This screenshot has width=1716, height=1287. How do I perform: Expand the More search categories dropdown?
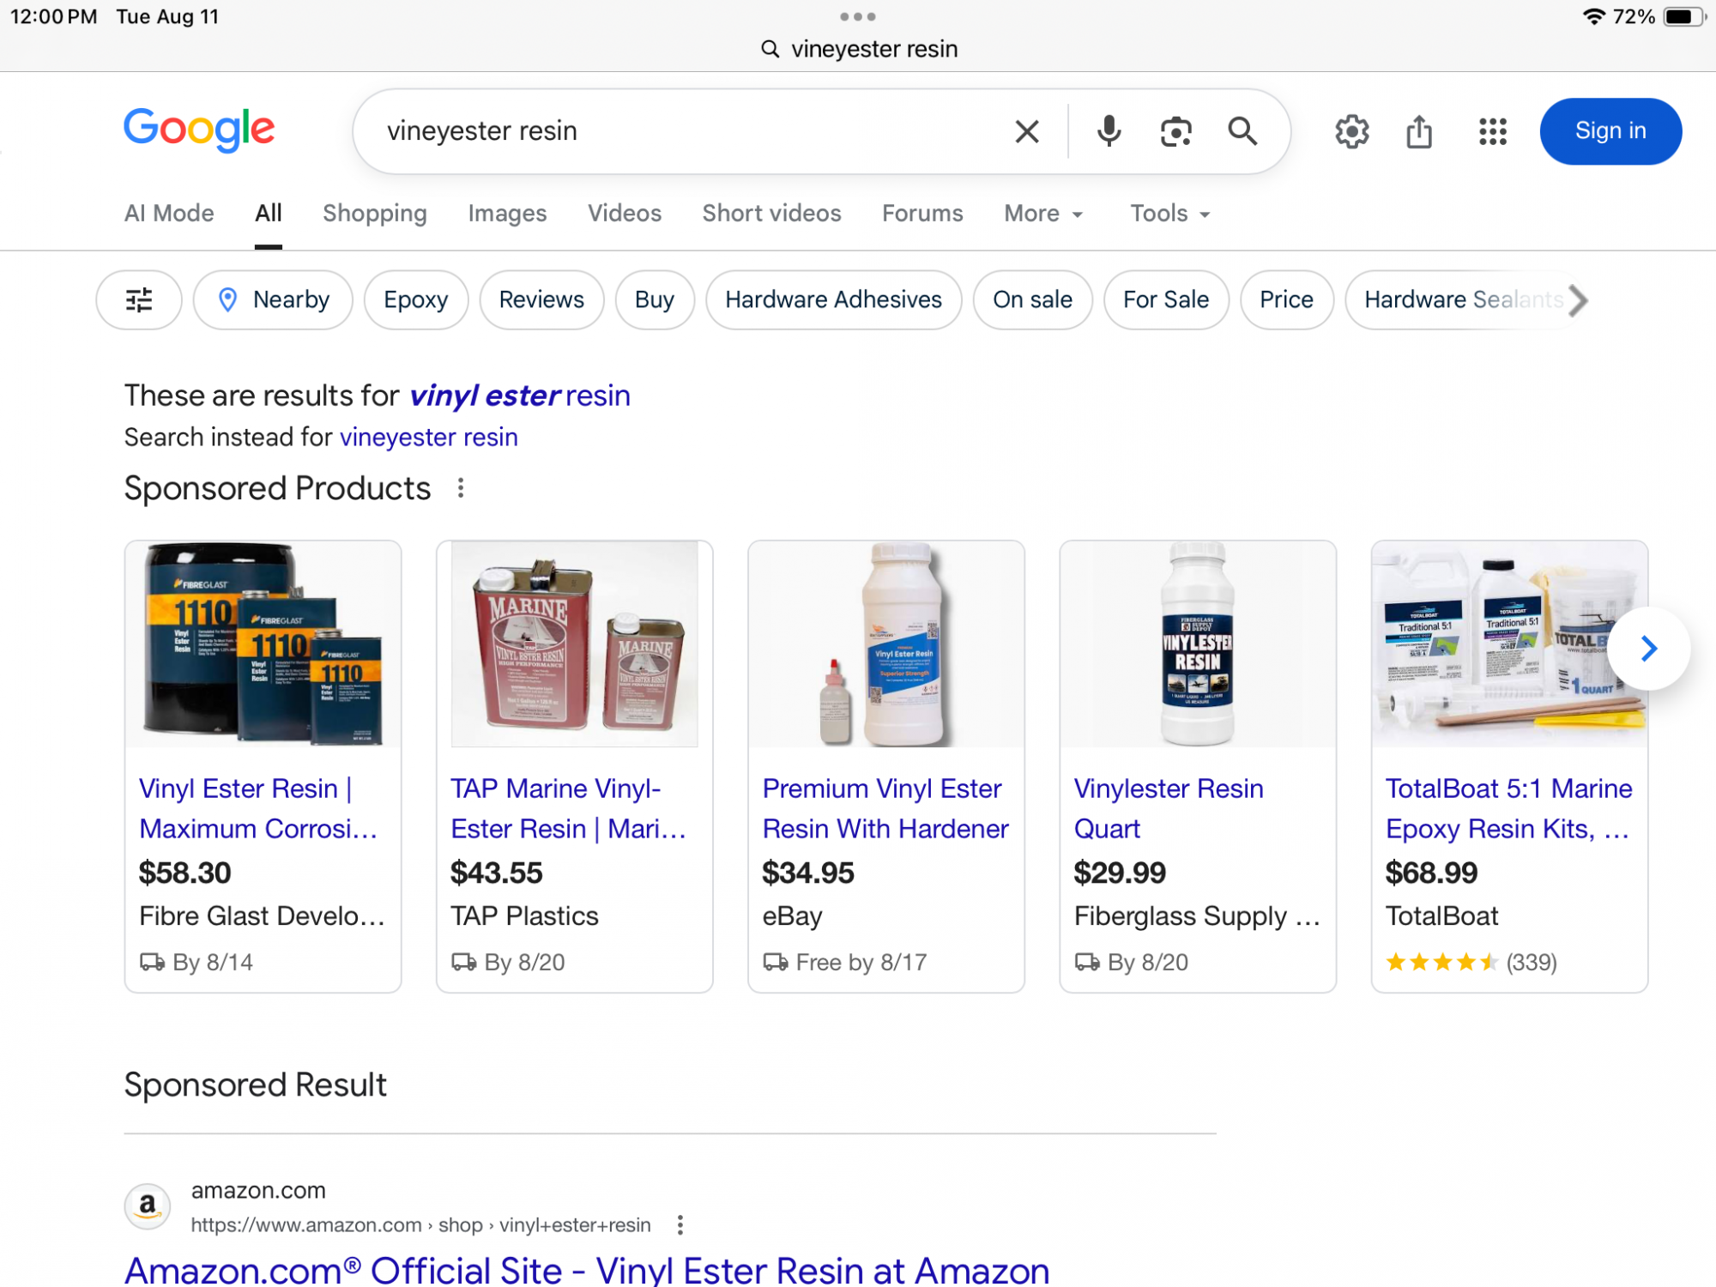pos(1043,214)
